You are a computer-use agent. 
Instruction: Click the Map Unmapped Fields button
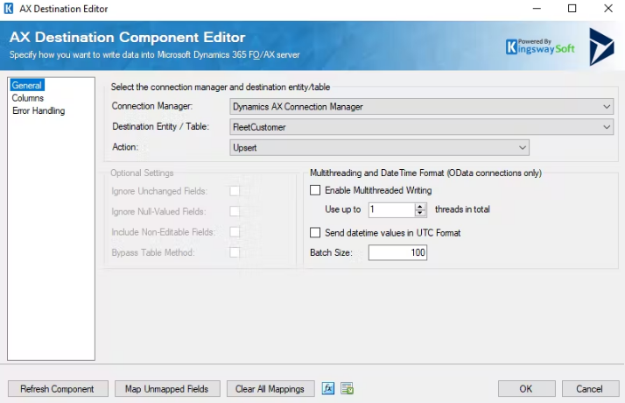[166, 389]
